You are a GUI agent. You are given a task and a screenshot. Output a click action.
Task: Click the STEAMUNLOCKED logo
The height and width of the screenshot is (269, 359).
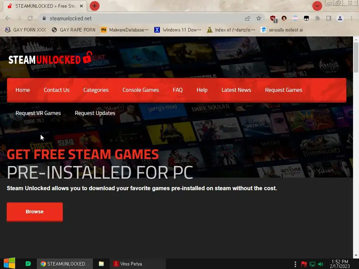[x=50, y=58]
